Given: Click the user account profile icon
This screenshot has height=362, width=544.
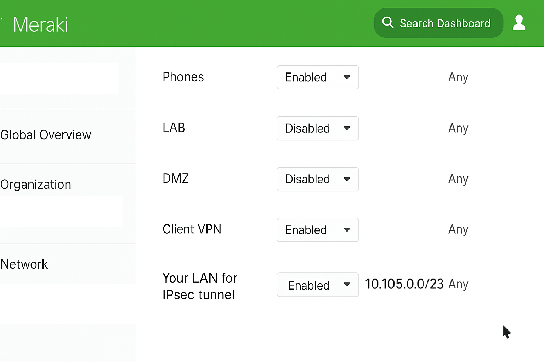Looking at the screenshot, I should (519, 23).
